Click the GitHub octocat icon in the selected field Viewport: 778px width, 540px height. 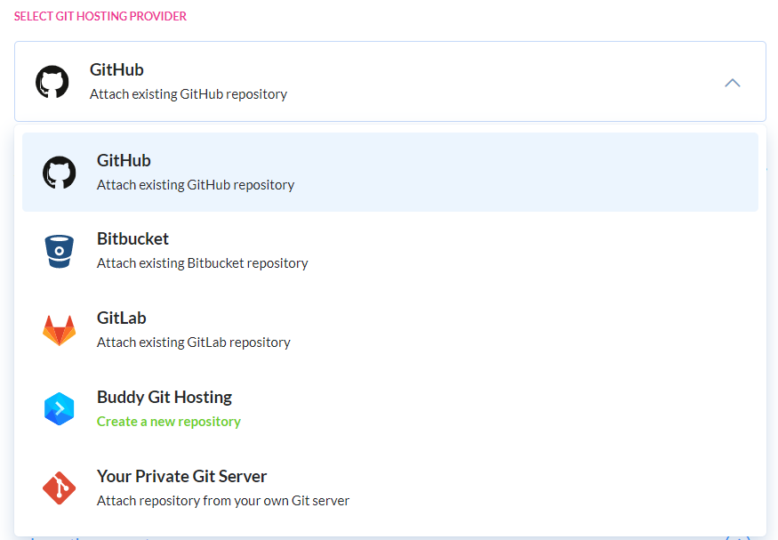(52, 82)
